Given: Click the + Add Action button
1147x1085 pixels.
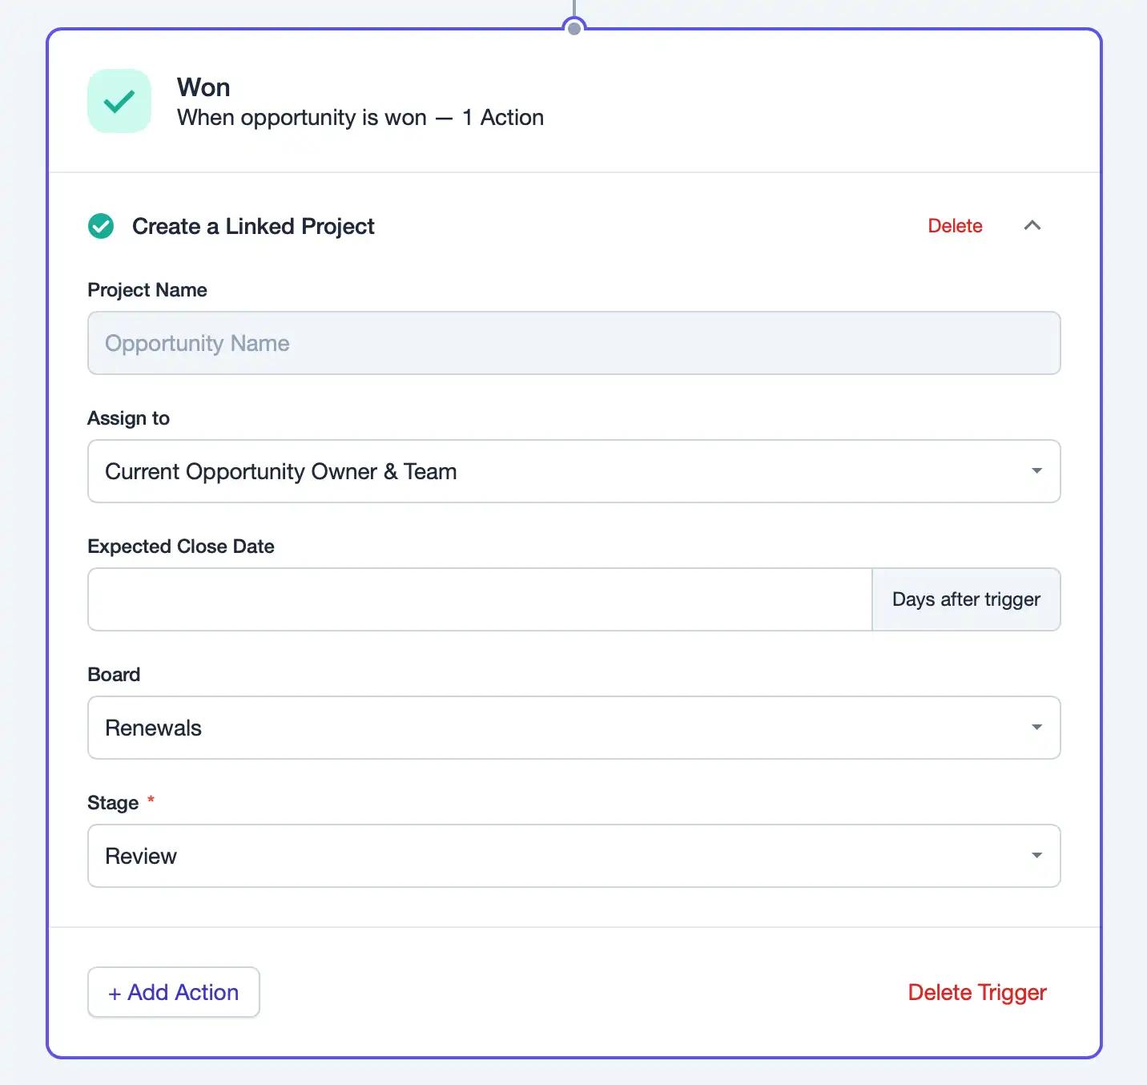Looking at the screenshot, I should pos(174,992).
